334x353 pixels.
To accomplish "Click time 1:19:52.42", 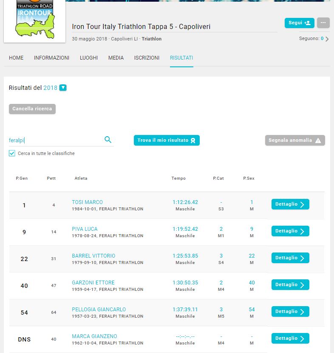I will pyautogui.click(x=185, y=229).
